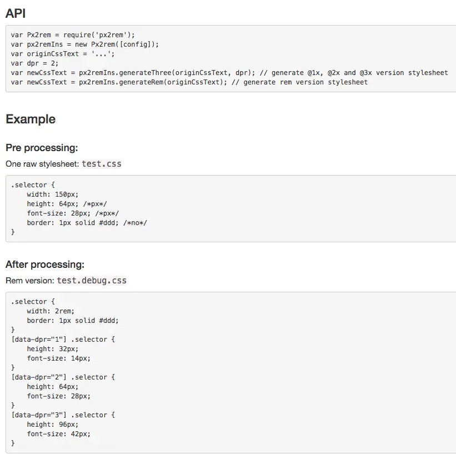The height and width of the screenshot is (459, 456).
Task: Click the generateThree code line
Action: [229, 73]
